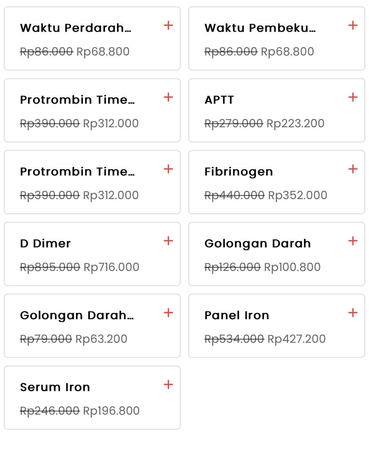Tap plus icon on Panel Iron card

click(x=353, y=313)
